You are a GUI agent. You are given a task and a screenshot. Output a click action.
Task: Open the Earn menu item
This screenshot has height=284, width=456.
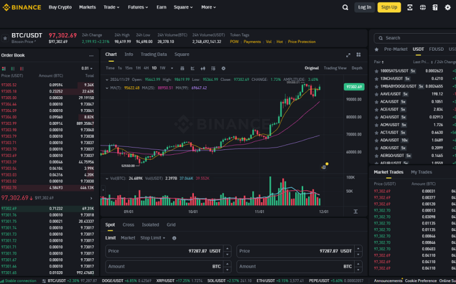(161, 7)
